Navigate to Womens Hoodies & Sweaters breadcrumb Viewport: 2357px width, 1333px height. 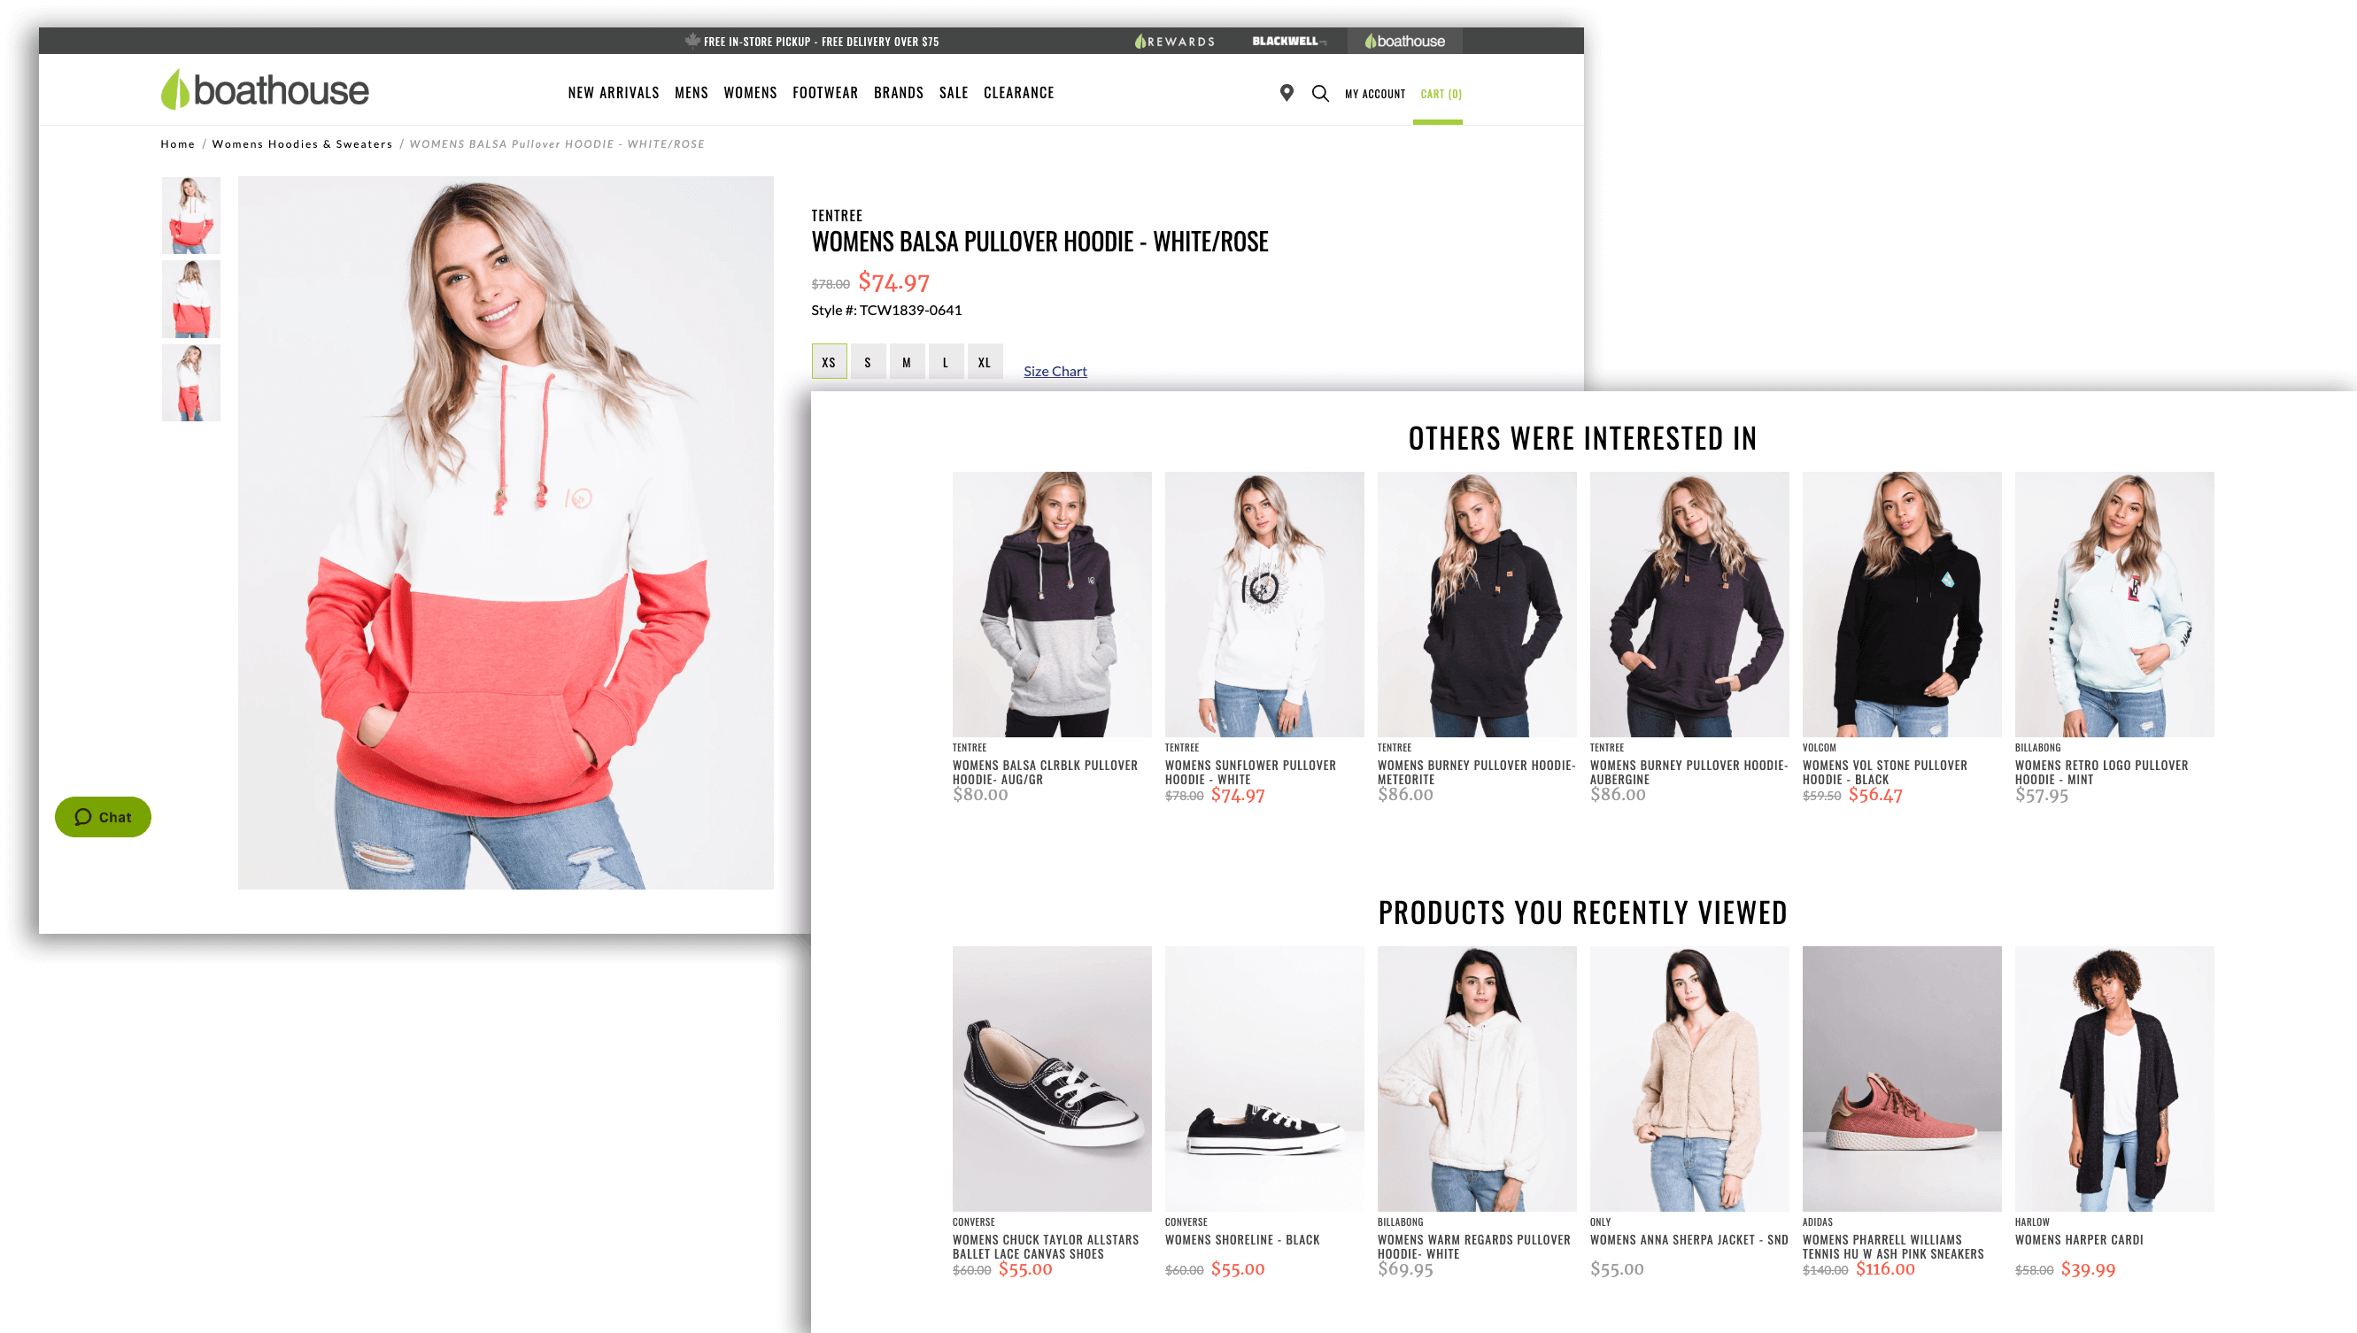[301, 143]
